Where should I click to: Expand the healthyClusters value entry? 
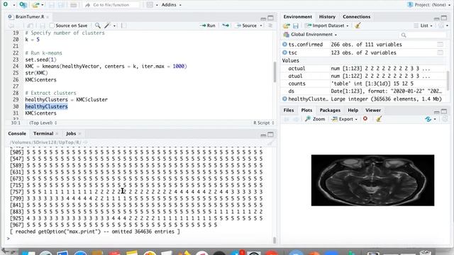pos(284,99)
